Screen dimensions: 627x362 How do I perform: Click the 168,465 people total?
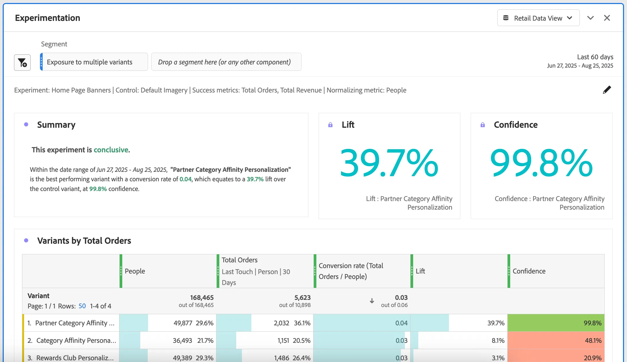pyautogui.click(x=202, y=298)
